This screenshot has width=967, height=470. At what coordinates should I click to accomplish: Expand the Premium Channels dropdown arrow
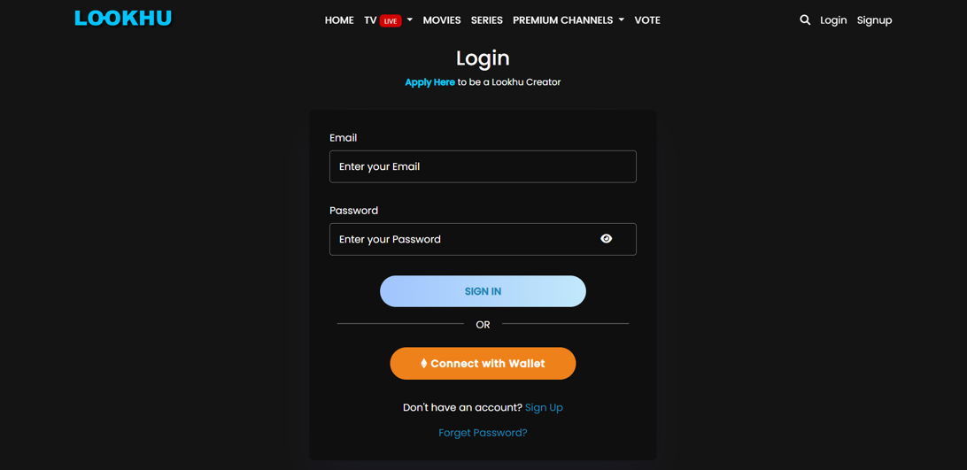[x=622, y=19]
